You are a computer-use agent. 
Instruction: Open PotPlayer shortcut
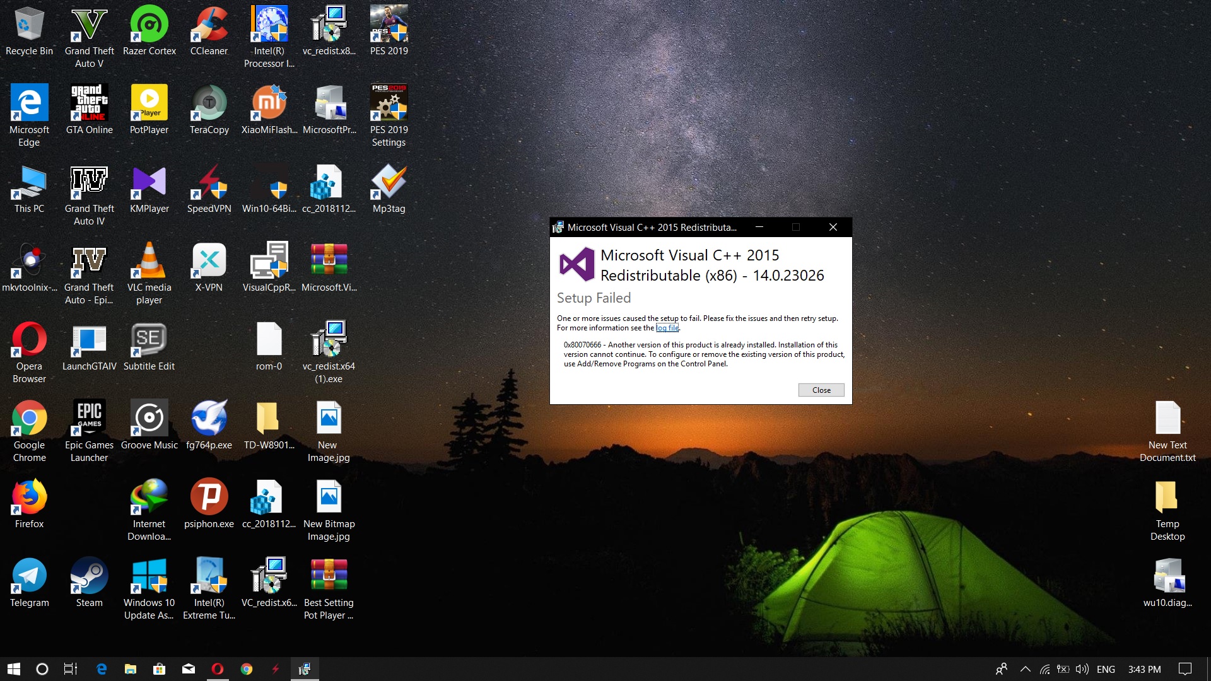[149, 110]
